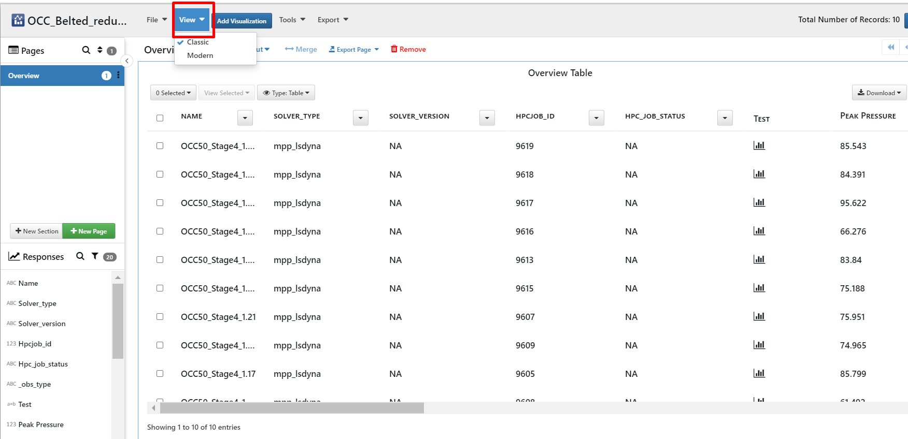Viewport: 908px width, 439px height.
Task: Click the OCC_Belted app logo icon
Action: click(18, 20)
